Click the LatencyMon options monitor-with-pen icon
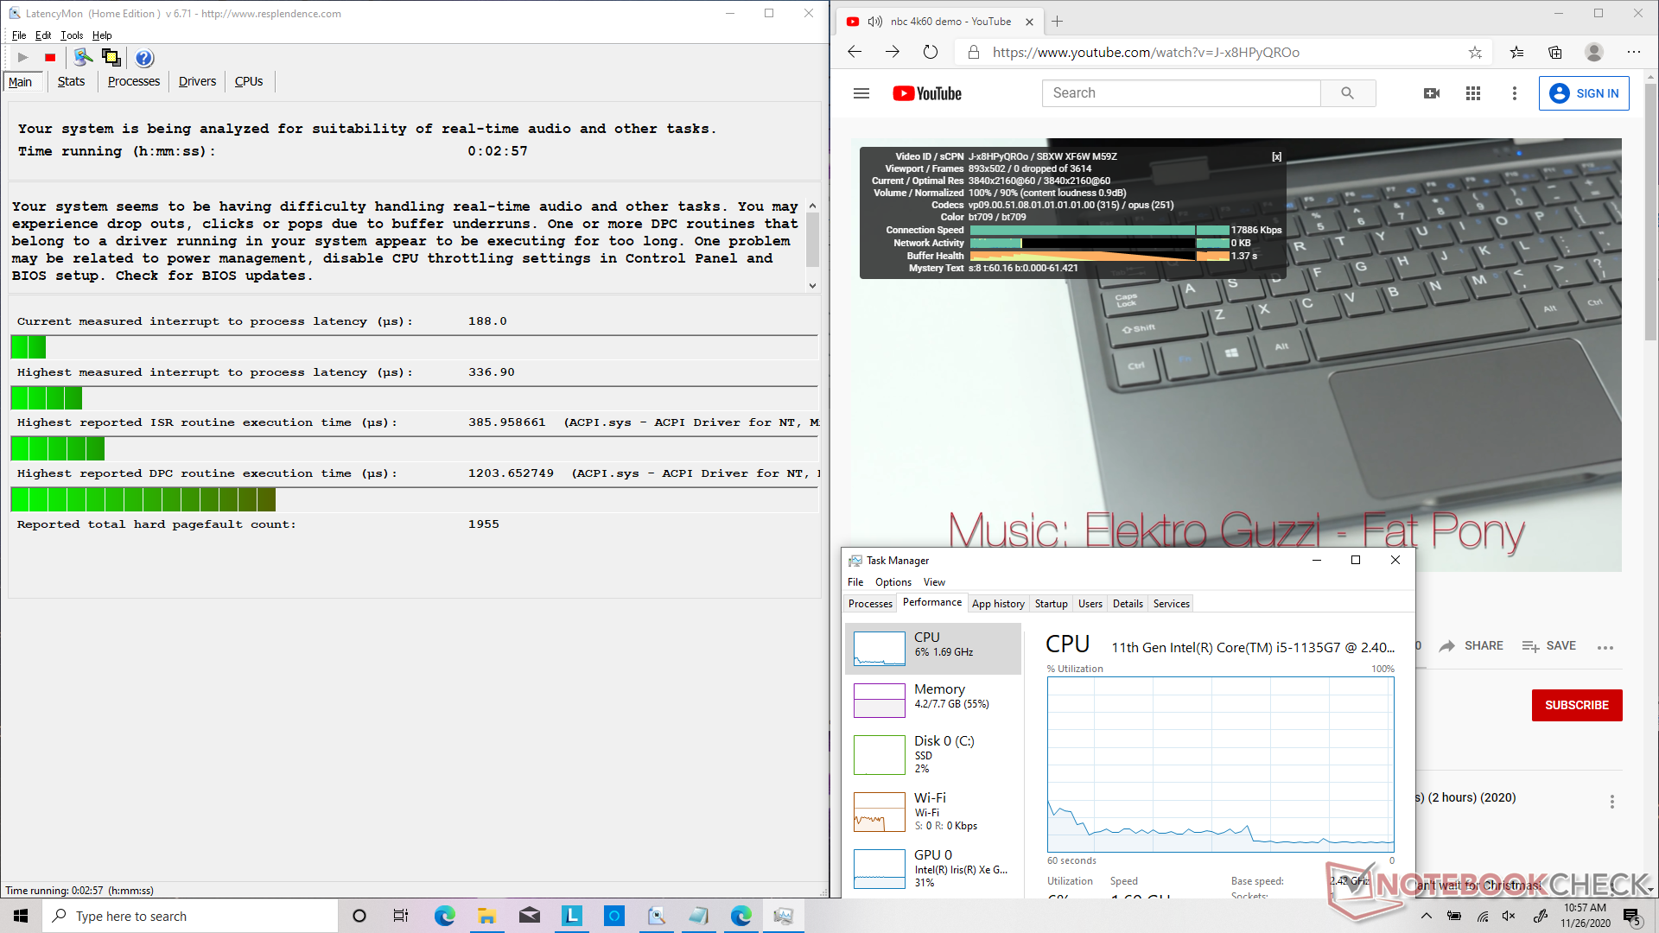Viewport: 1659px width, 933px height. click(x=83, y=58)
